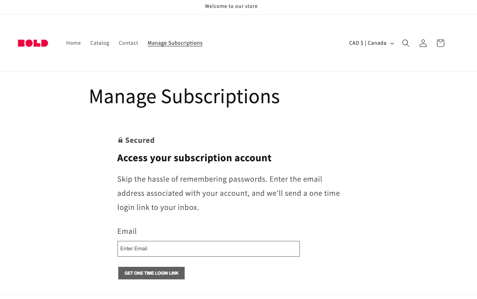This screenshot has width=477, height=299.
Task: Click the lock icon beside Secured
Action: [x=120, y=140]
